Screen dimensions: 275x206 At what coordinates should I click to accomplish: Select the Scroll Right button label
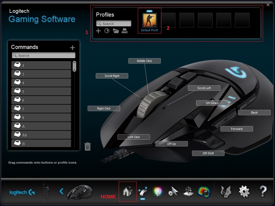112,76
